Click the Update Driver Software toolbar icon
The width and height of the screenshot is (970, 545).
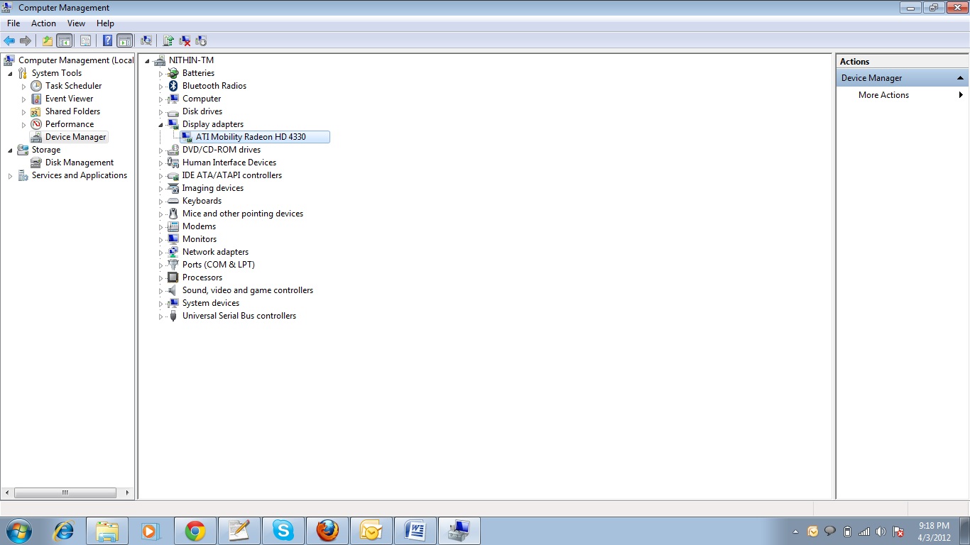coord(168,40)
